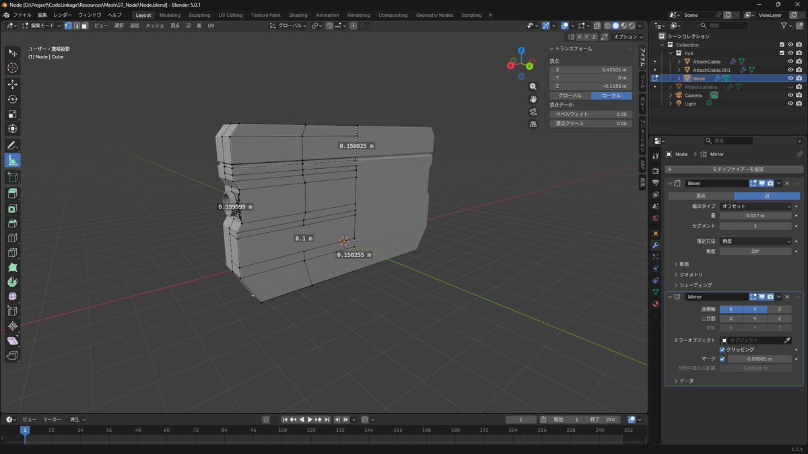808x454 pixels.
Task: Pin the properties editor context
Action: click(x=799, y=154)
